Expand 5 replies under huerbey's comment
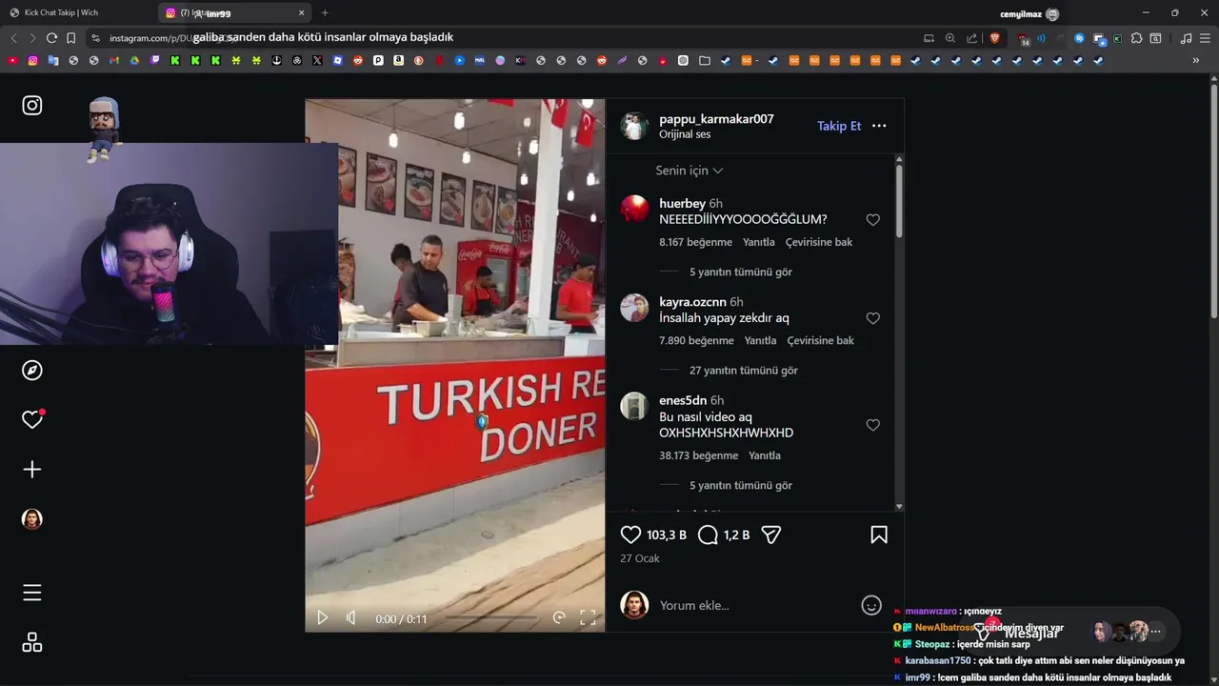Viewport: 1219px width, 686px height. pyautogui.click(x=741, y=272)
